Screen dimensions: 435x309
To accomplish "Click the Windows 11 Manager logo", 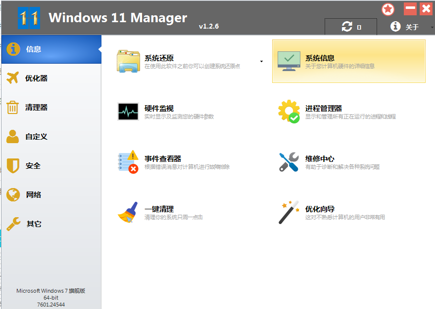I will [x=29, y=18].
